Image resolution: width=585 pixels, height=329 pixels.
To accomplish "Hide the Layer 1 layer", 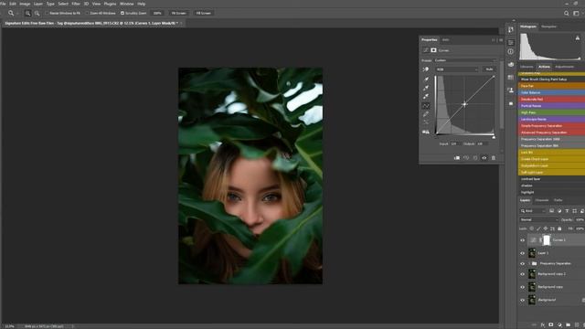I will [x=522, y=253].
